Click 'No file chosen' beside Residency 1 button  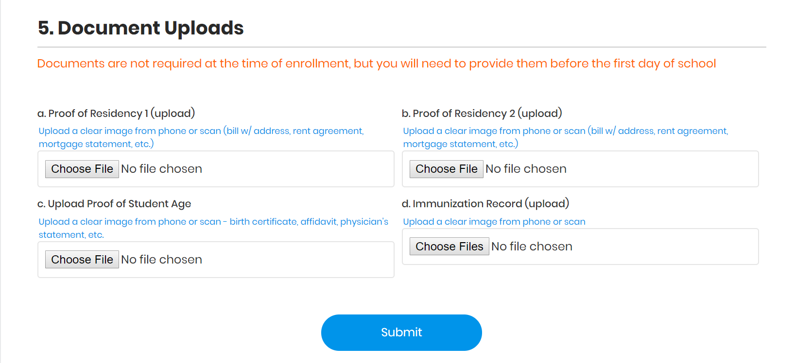[x=161, y=169]
